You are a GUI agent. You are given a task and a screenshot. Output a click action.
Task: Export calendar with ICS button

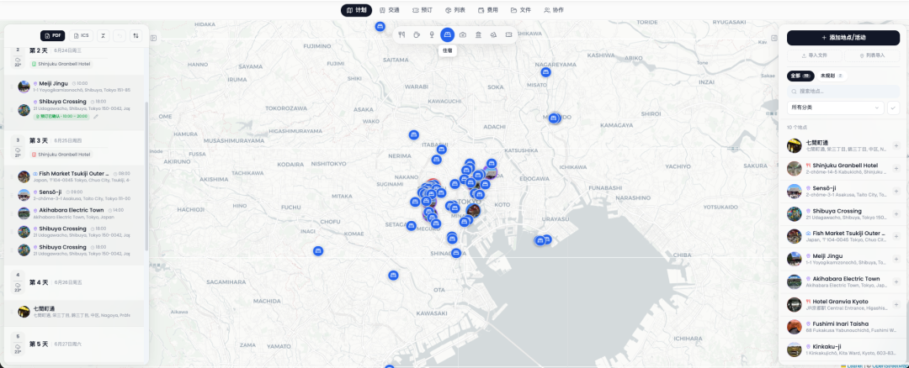point(81,36)
